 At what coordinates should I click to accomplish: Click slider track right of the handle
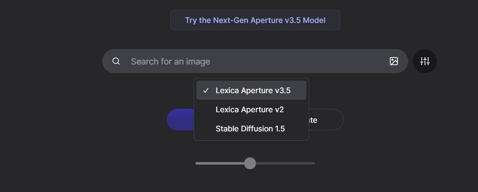[x=285, y=163]
